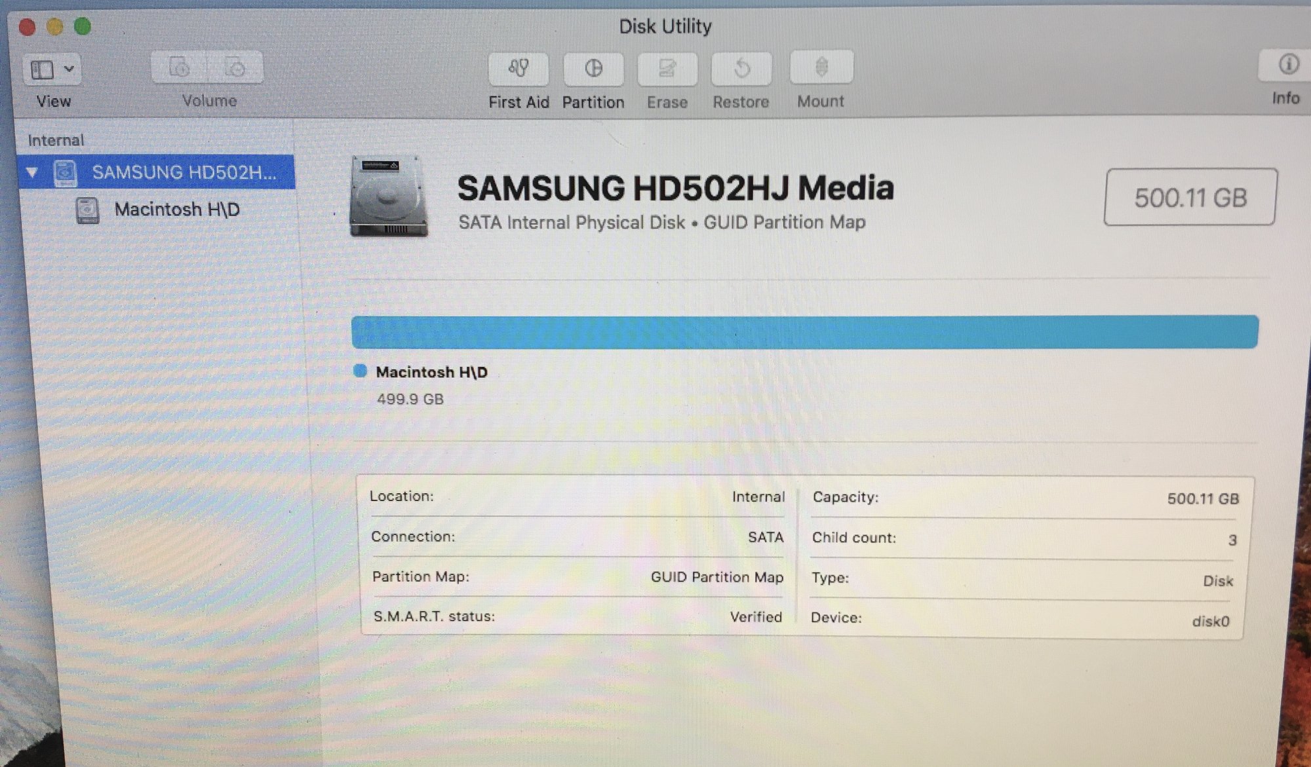The width and height of the screenshot is (1311, 767).
Task: Click the 500.11 GB capacity box
Action: pyautogui.click(x=1190, y=197)
